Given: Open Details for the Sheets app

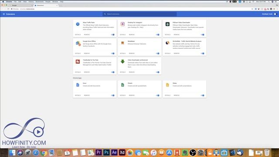Looking at the screenshot, I should pyautogui.click(x=122, y=96).
